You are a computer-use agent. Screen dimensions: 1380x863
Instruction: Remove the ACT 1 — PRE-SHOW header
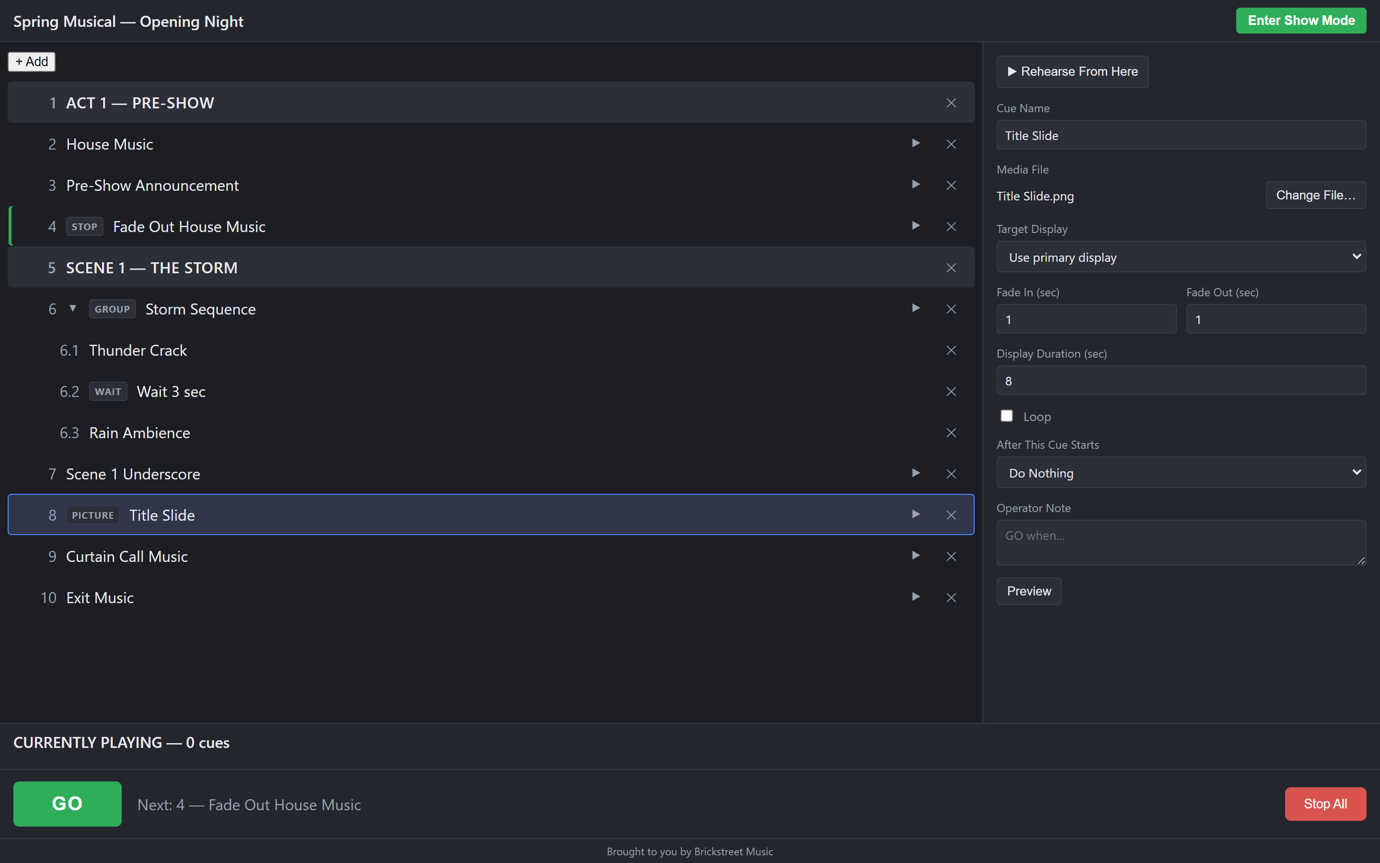(951, 103)
